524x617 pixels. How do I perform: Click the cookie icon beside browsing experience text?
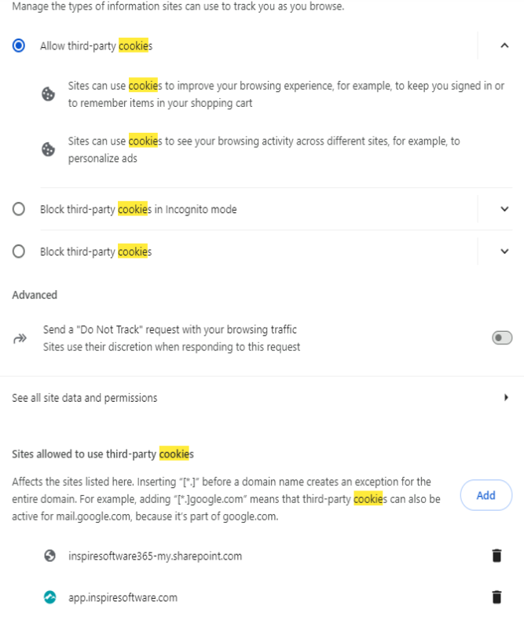(49, 94)
